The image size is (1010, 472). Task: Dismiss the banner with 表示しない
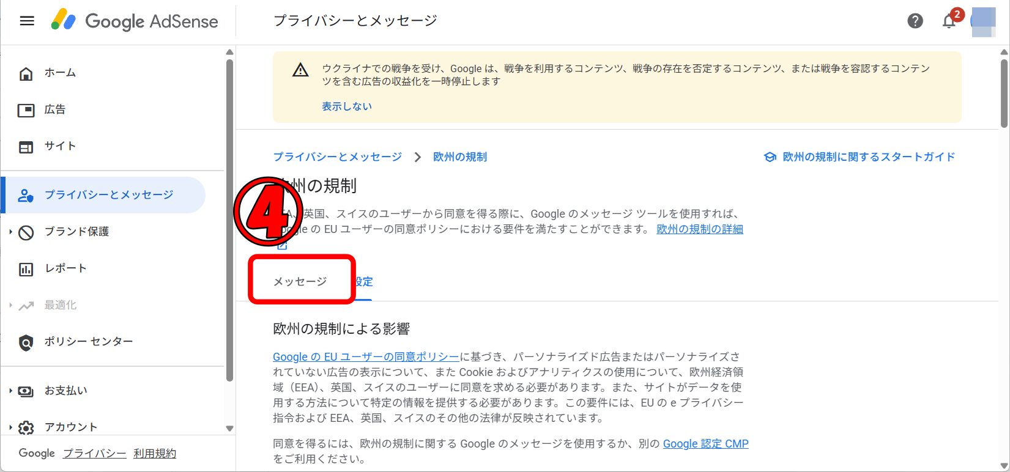pos(347,106)
